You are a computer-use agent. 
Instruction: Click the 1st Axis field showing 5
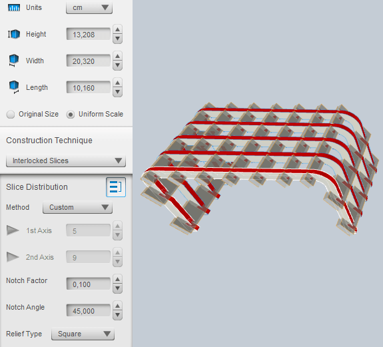pos(88,230)
